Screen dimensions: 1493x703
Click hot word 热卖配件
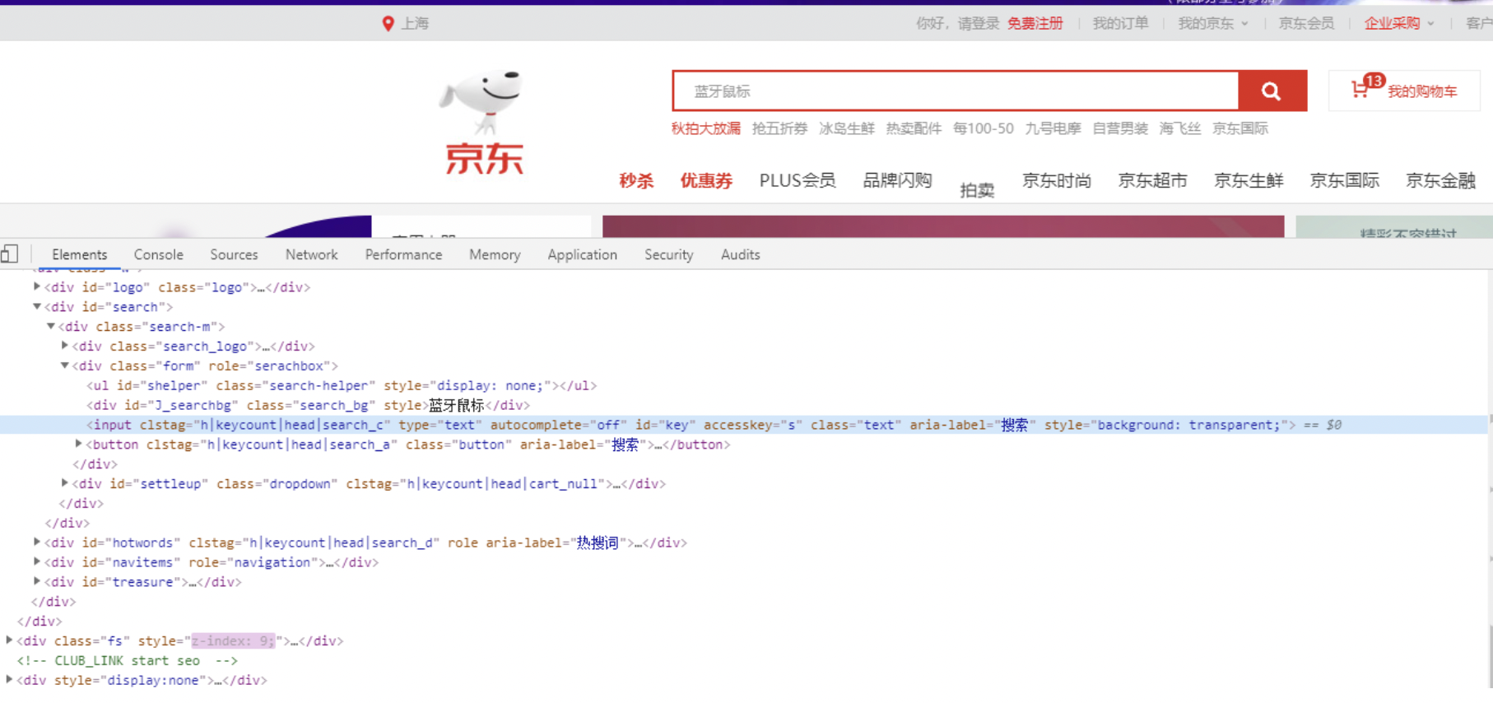(914, 128)
